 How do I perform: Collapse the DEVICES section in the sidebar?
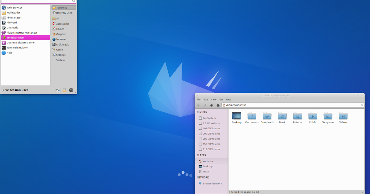(x=202, y=112)
